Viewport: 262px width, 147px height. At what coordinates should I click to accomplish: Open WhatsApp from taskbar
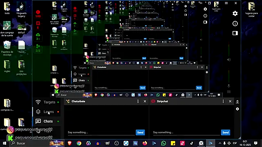coord(164,143)
